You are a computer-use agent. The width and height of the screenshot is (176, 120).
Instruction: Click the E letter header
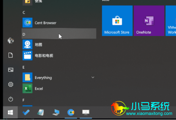coord(23,67)
